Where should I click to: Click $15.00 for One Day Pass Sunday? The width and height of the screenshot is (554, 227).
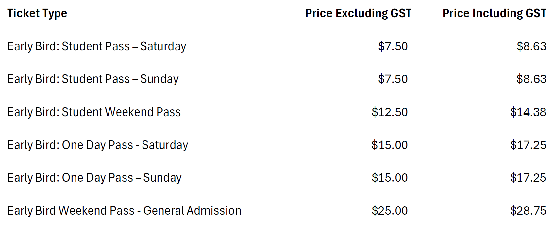390,178
